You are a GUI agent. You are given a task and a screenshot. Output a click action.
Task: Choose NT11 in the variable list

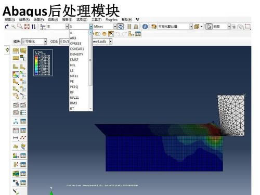point(74,76)
